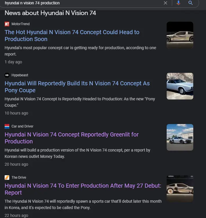Click snippet mentioning Korean news outlet Money Today

[x=77, y=153]
